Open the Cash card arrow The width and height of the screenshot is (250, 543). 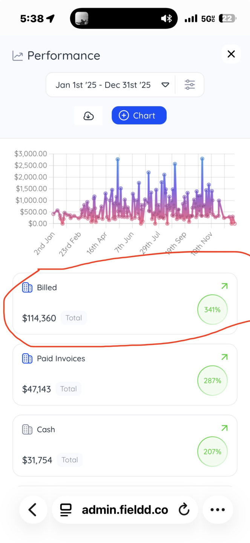click(224, 428)
